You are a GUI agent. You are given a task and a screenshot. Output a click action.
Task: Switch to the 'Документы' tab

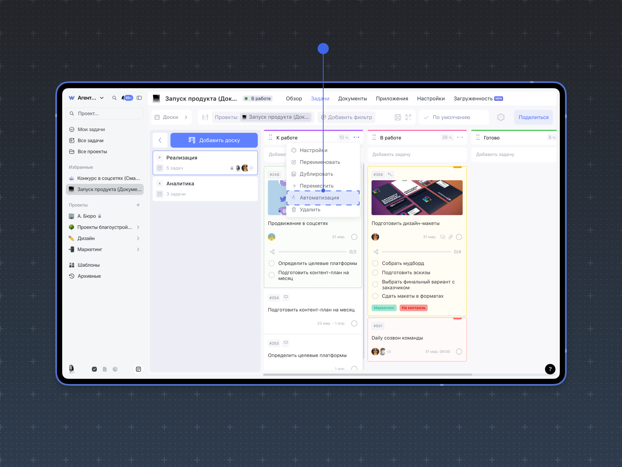[352, 99]
